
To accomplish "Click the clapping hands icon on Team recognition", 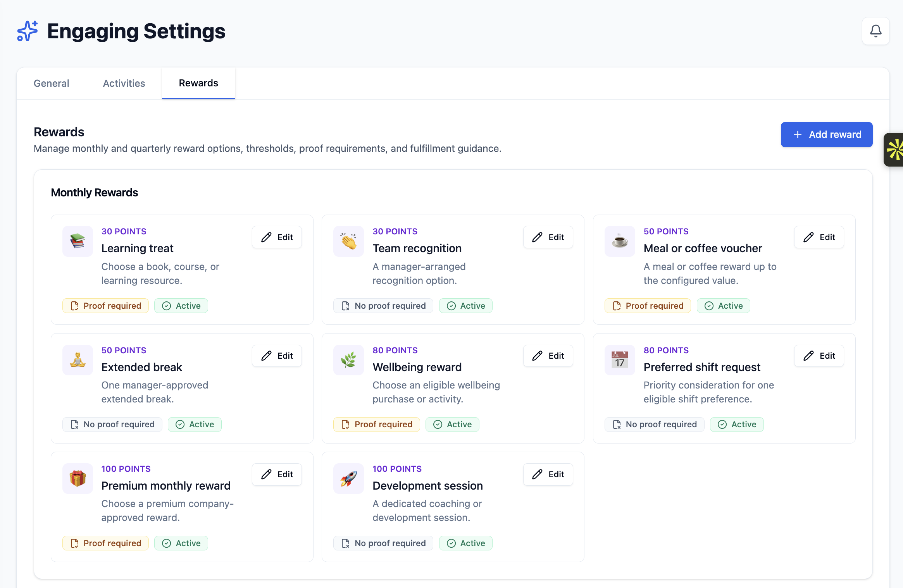I will pos(348,241).
